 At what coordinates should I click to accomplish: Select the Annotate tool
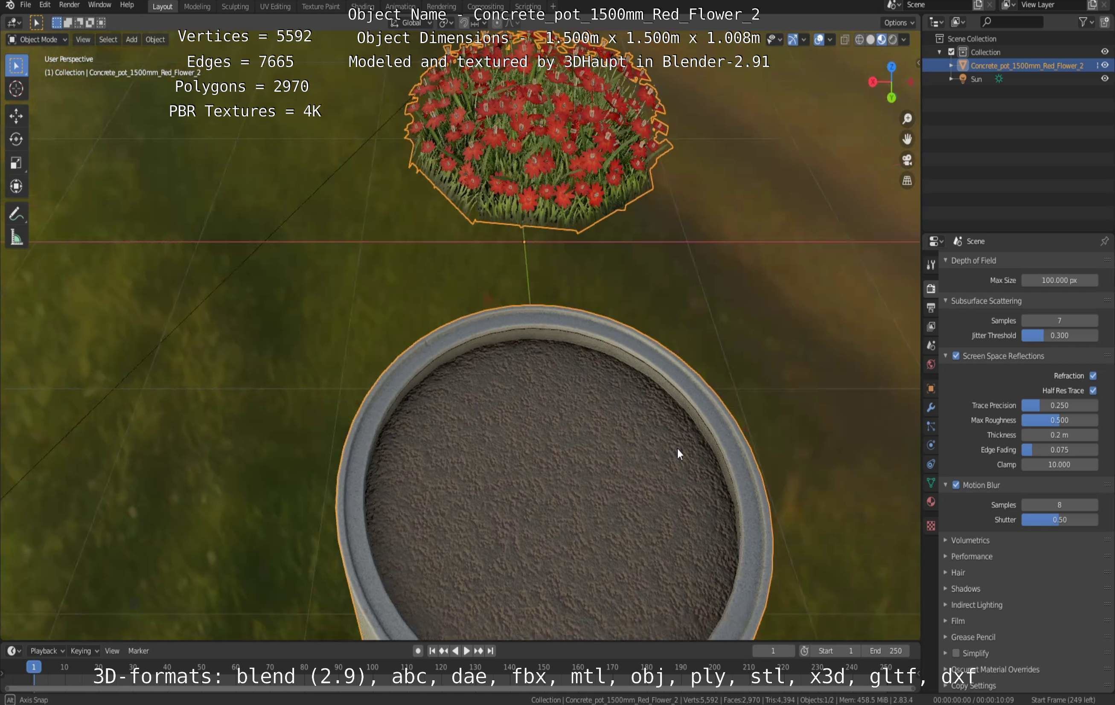pos(16,214)
